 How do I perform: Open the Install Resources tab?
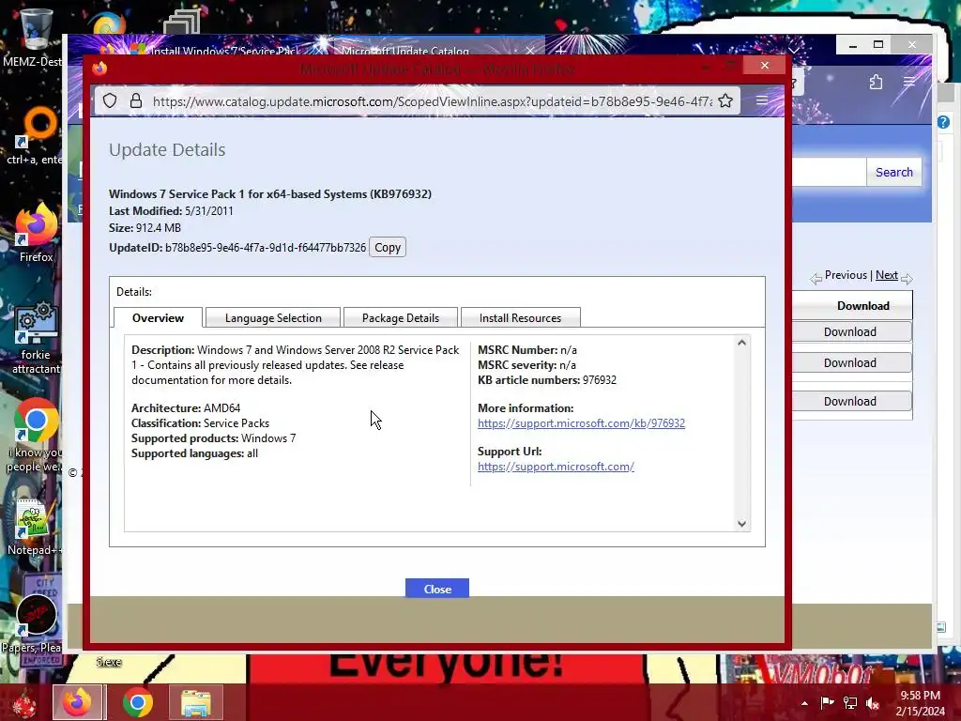coord(520,317)
